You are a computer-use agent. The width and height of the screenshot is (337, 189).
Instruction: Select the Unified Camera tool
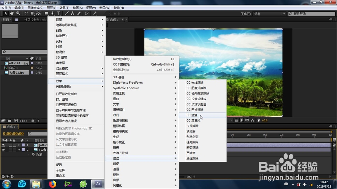[32, 13]
